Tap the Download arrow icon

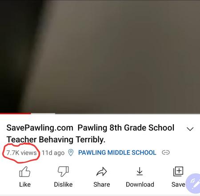(x=140, y=171)
